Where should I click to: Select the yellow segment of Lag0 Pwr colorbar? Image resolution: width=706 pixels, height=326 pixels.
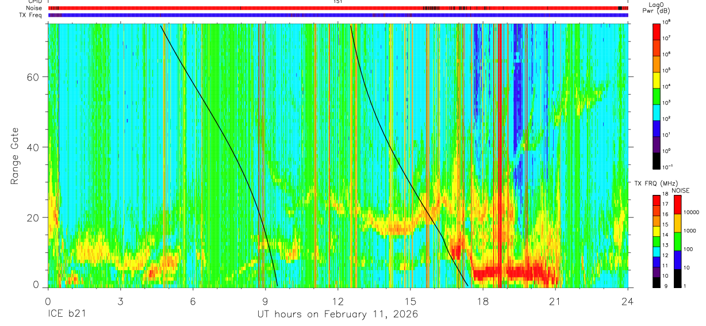point(657,79)
